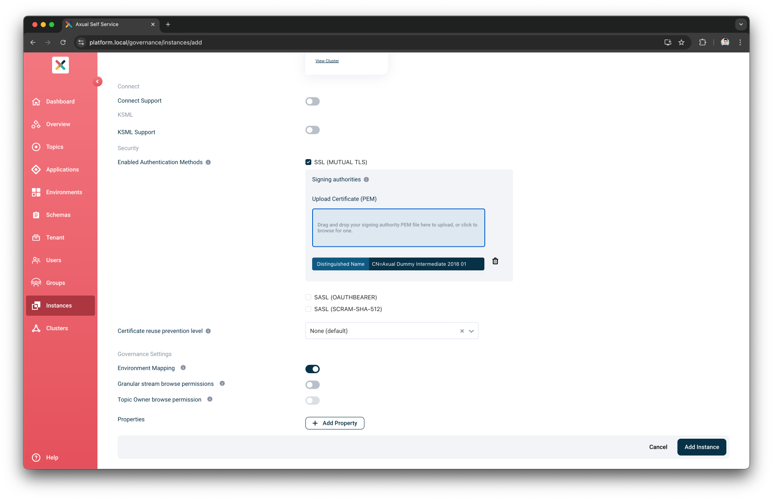
Task: Open the Users page label
Action: 54,260
